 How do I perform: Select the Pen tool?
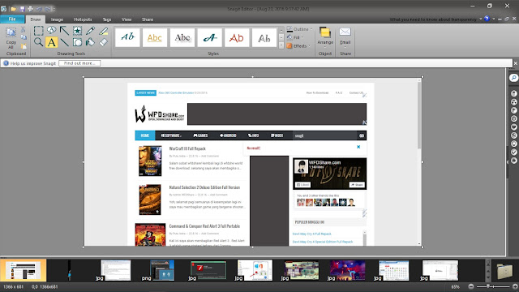(90, 31)
